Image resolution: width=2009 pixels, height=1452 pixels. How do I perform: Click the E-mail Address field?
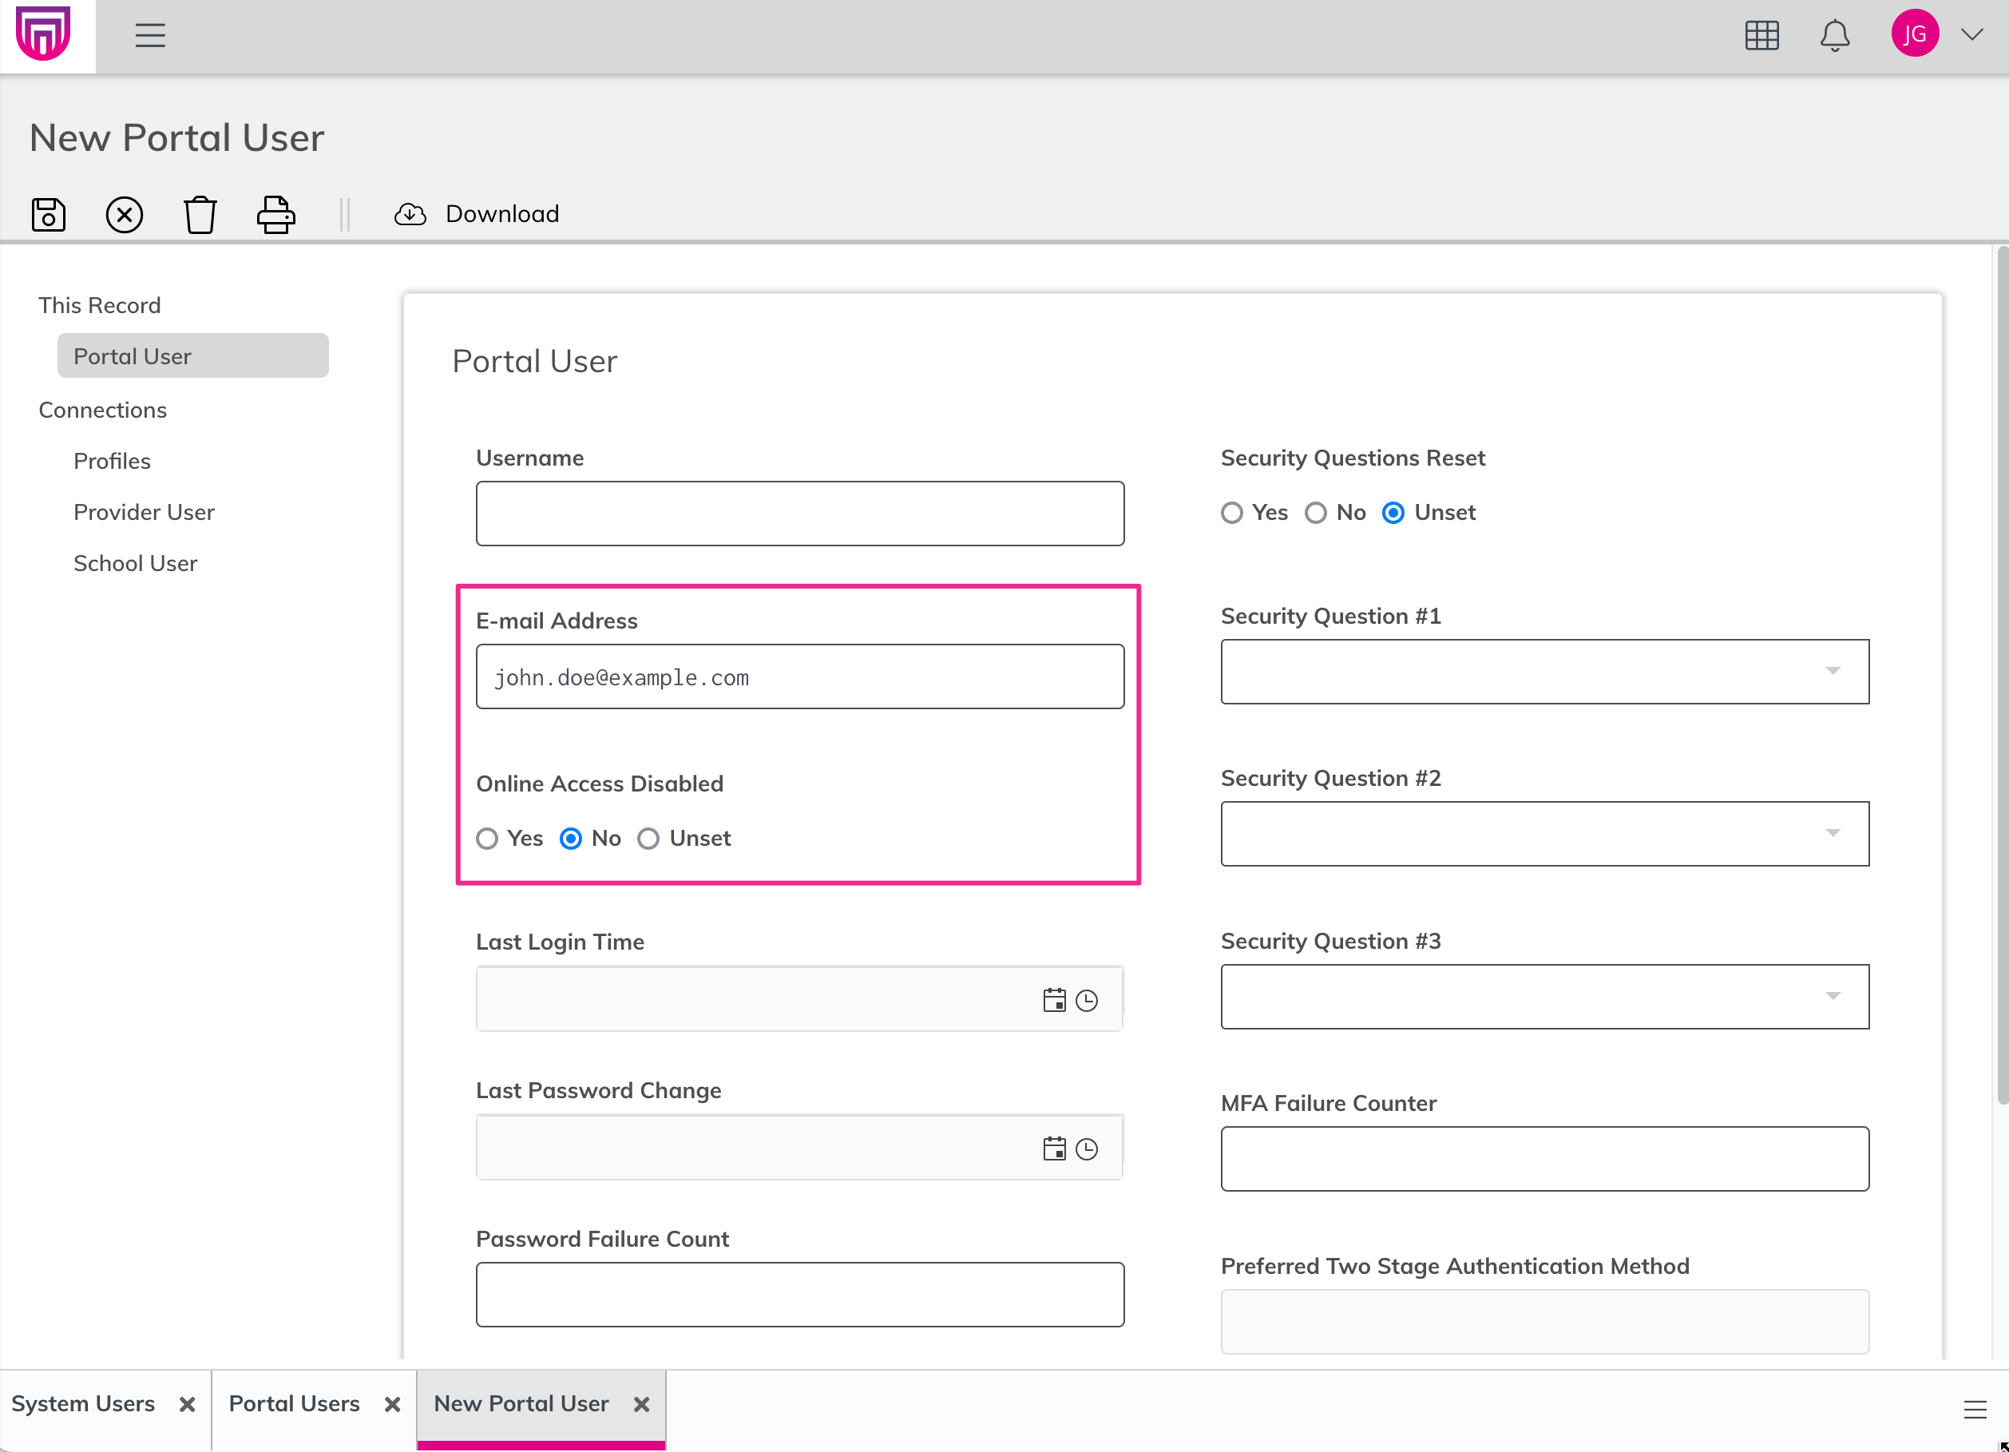800,676
